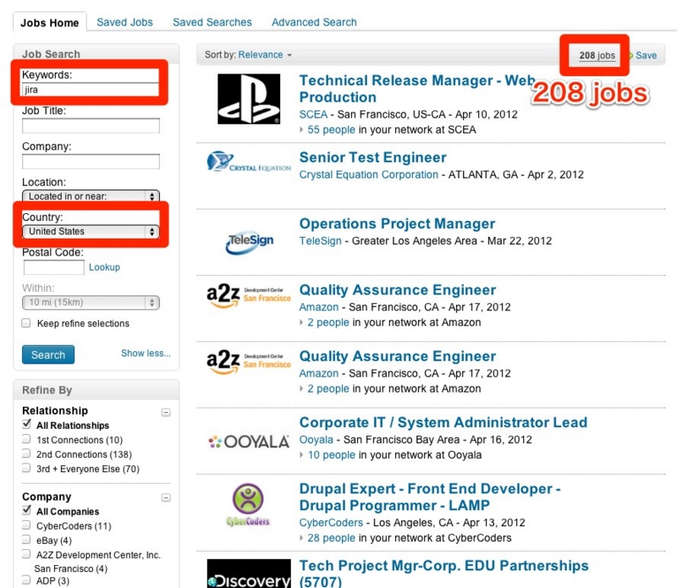Open the Located in or near dropdown
This screenshot has height=588, width=677.
[x=91, y=196]
